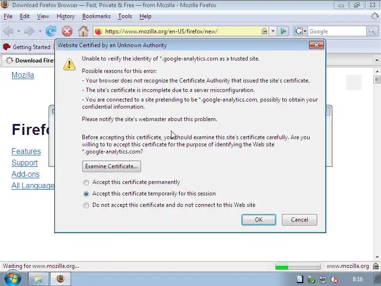Image resolution: width=381 pixels, height=286 pixels.
Task: Open the Forward button history dropdown
Action: click(40, 31)
